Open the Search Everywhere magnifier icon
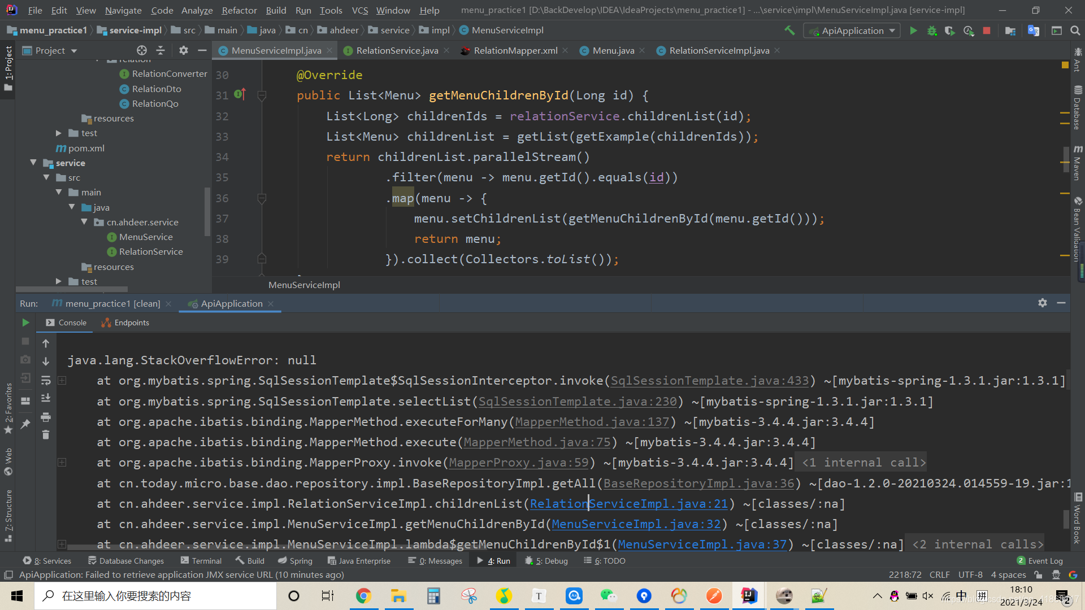 pos(1075,30)
